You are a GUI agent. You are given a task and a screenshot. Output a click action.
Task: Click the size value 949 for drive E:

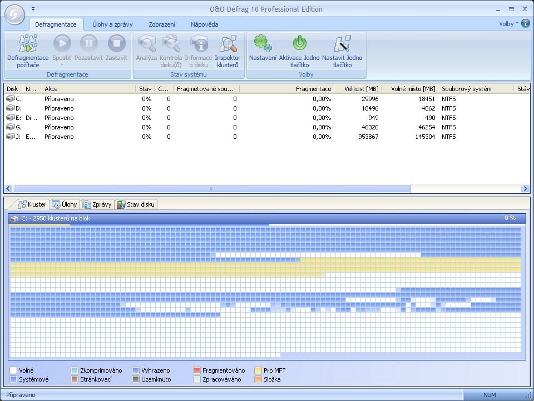point(373,118)
